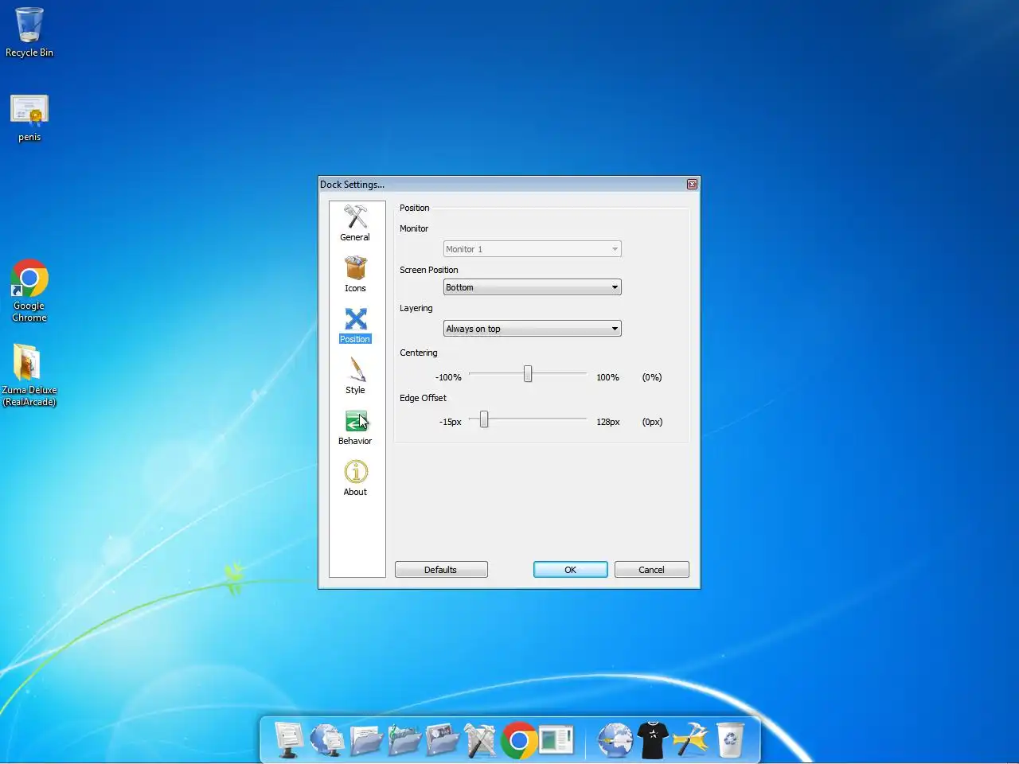
Task: Click the Cancel button
Action: pos(651,570)
